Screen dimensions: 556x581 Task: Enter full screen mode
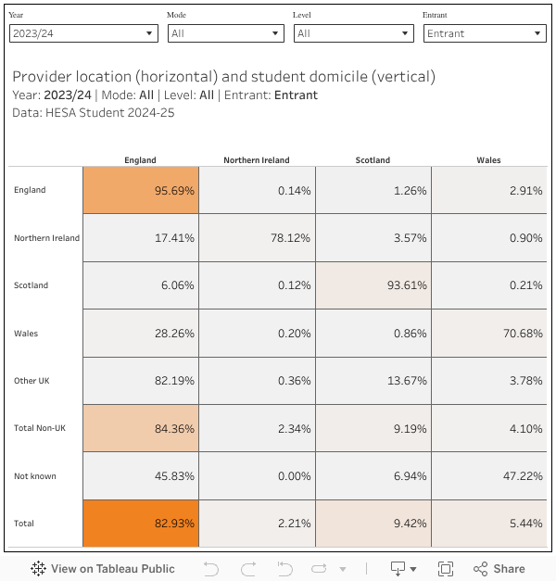point(445,568)
